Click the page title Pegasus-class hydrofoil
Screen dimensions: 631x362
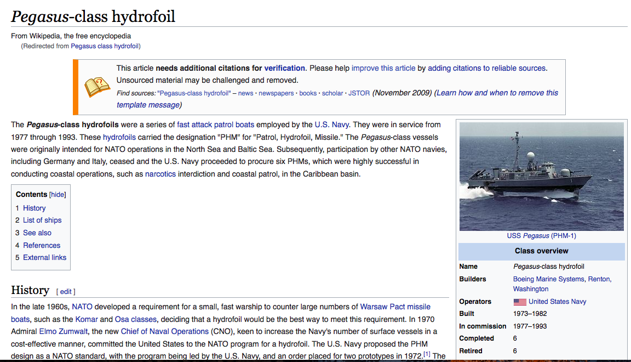(x=93, y=16)
